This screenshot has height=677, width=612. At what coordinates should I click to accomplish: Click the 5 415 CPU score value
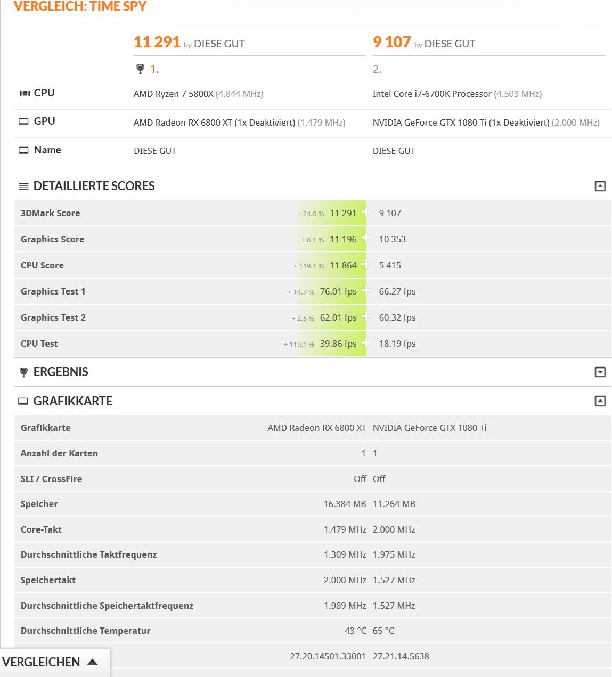(x=390, y=265)
